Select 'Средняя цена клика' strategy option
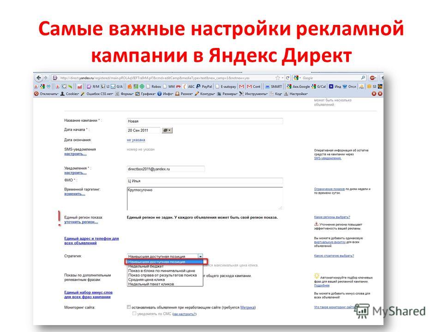Image resolution: width=443 pixels, height=332 pixels. [x=164, y=279]
